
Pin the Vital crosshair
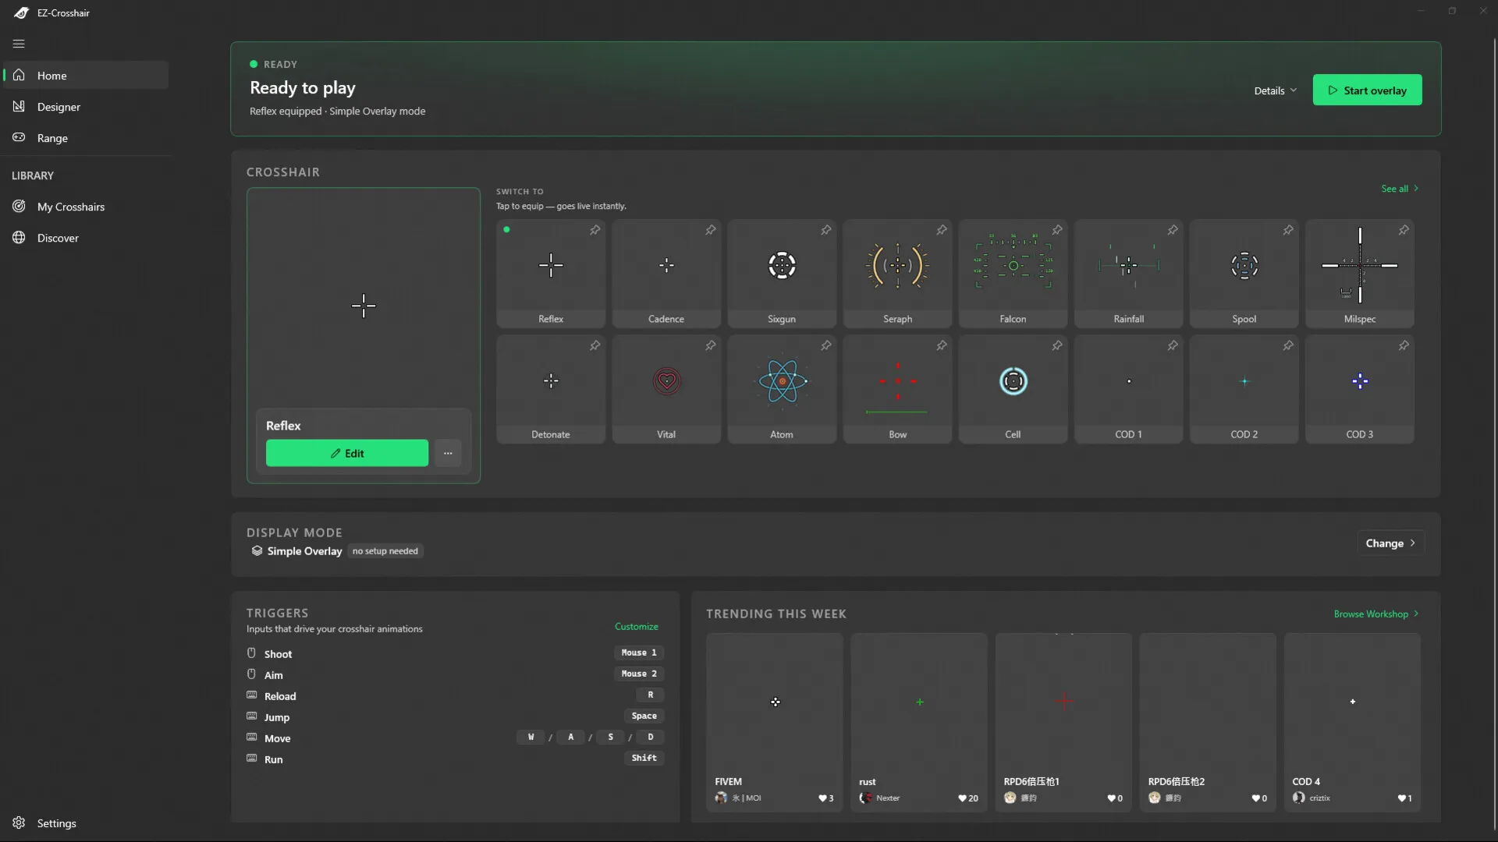710,345
